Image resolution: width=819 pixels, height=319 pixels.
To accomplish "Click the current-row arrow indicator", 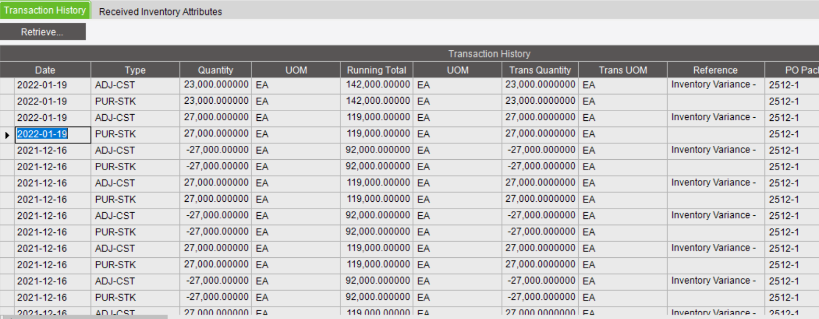I will [x=7, y=135].
